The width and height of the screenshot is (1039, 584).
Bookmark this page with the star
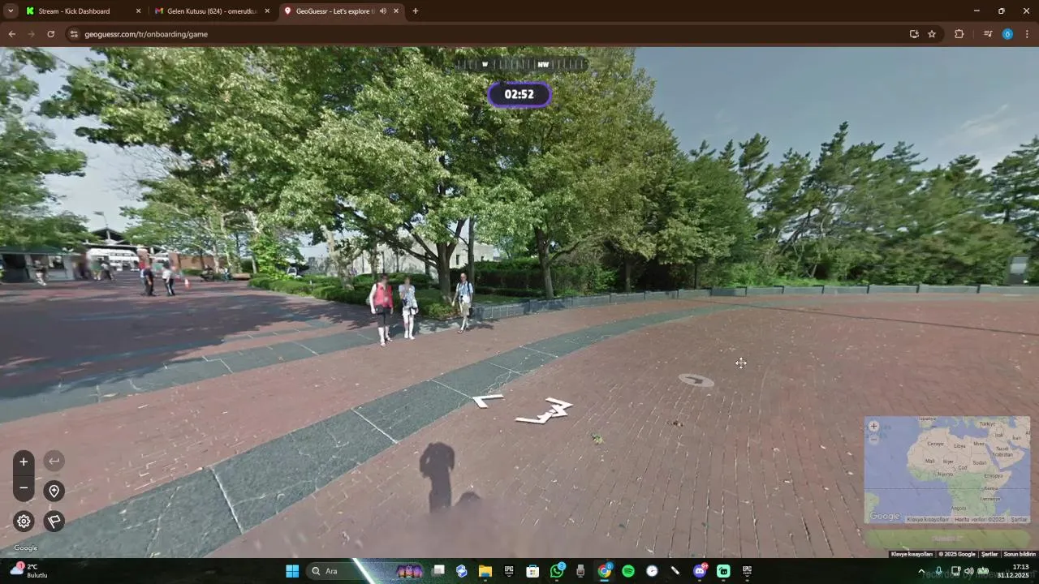pyautogui.click(x=932, y=34)
